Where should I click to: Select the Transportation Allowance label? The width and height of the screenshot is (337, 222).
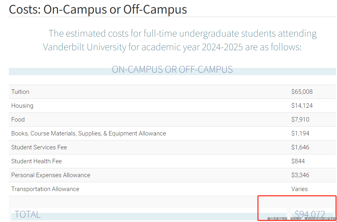45,189
